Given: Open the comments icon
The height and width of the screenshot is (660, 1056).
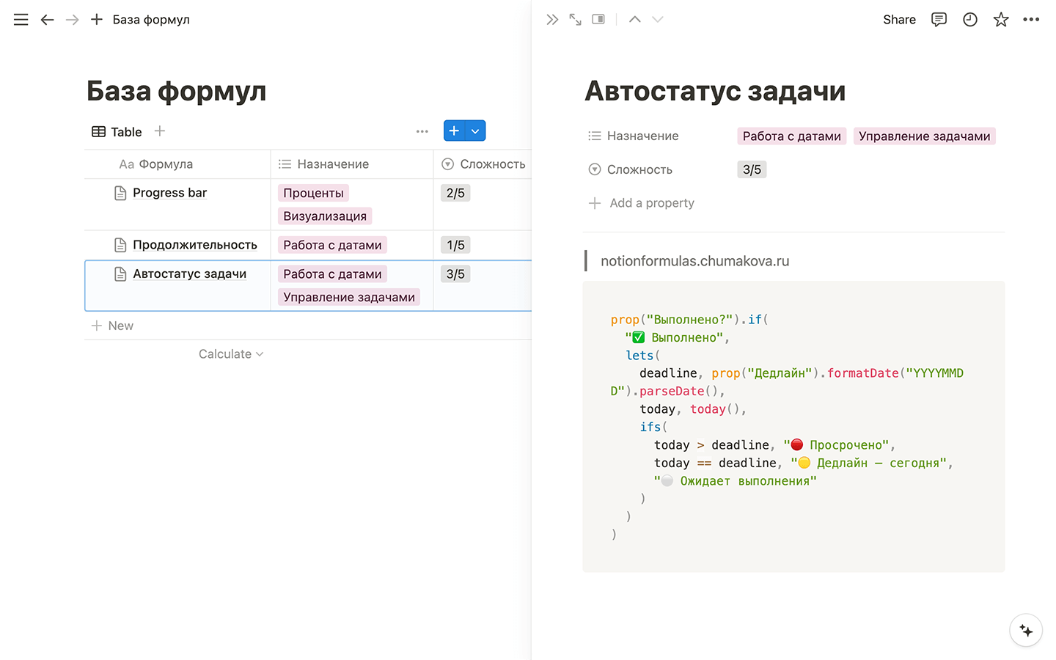Looking at the screenshot, I should click(x=939, y=20).
